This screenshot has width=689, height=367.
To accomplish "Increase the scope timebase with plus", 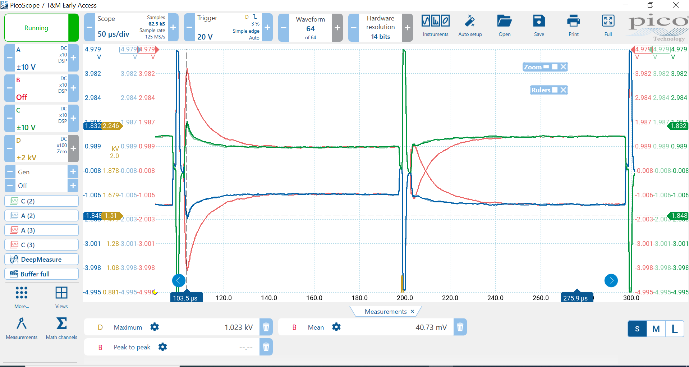I will pyautogui.click(x=173, y=28).
